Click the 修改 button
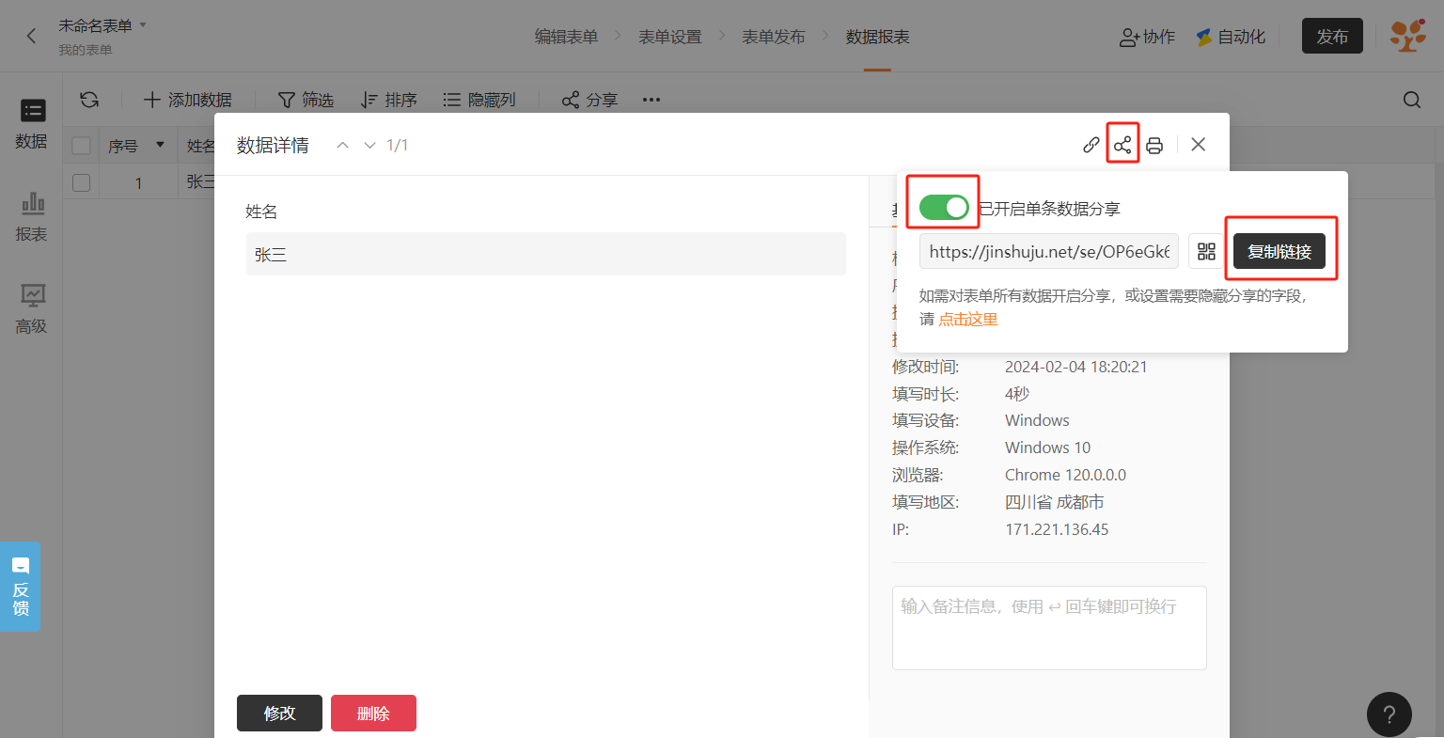Viewport: 1444px width, 738px height. coord(279,713)
